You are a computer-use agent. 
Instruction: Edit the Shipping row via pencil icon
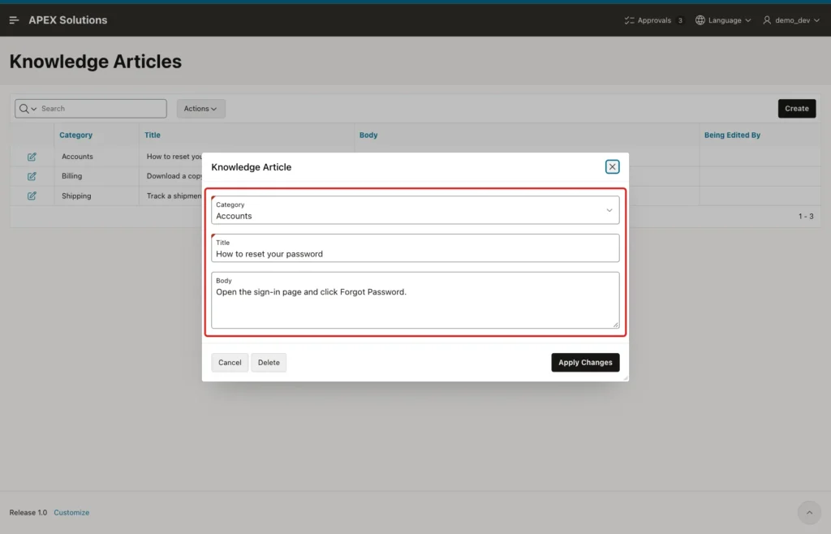pos(32,196)
